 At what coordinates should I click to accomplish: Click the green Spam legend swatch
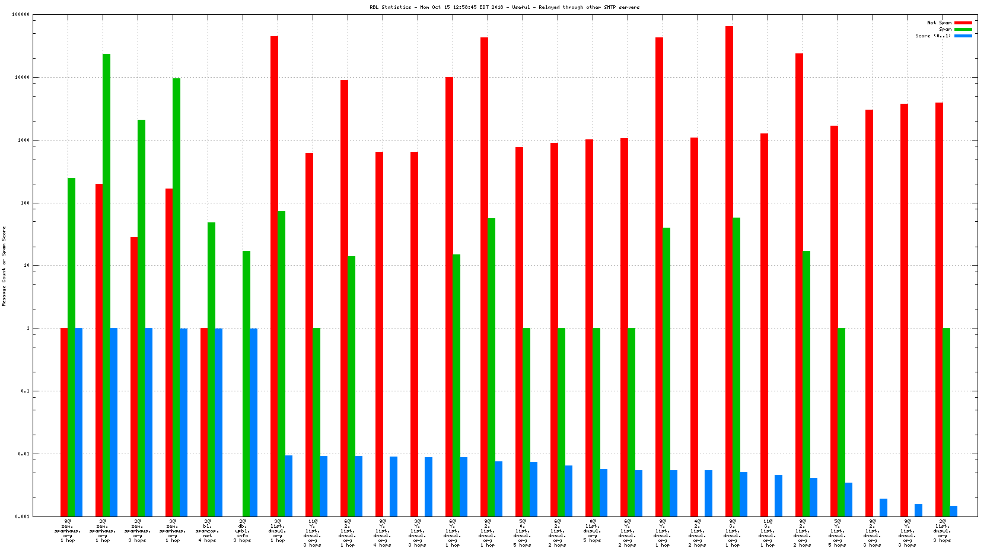click(963, 29)
